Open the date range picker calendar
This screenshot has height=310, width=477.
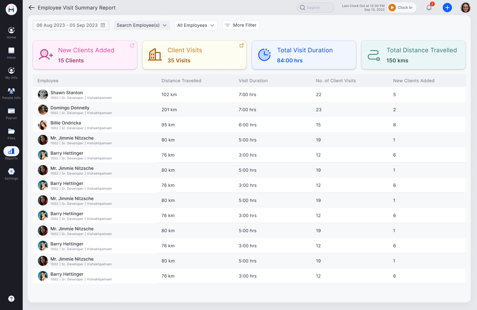[103, 25]
